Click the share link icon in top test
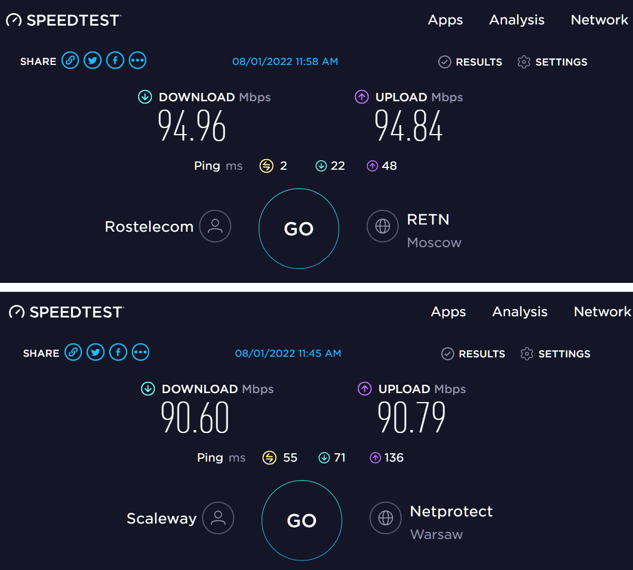Viewport: 633px width, 570px height. [x=70, y=61]
